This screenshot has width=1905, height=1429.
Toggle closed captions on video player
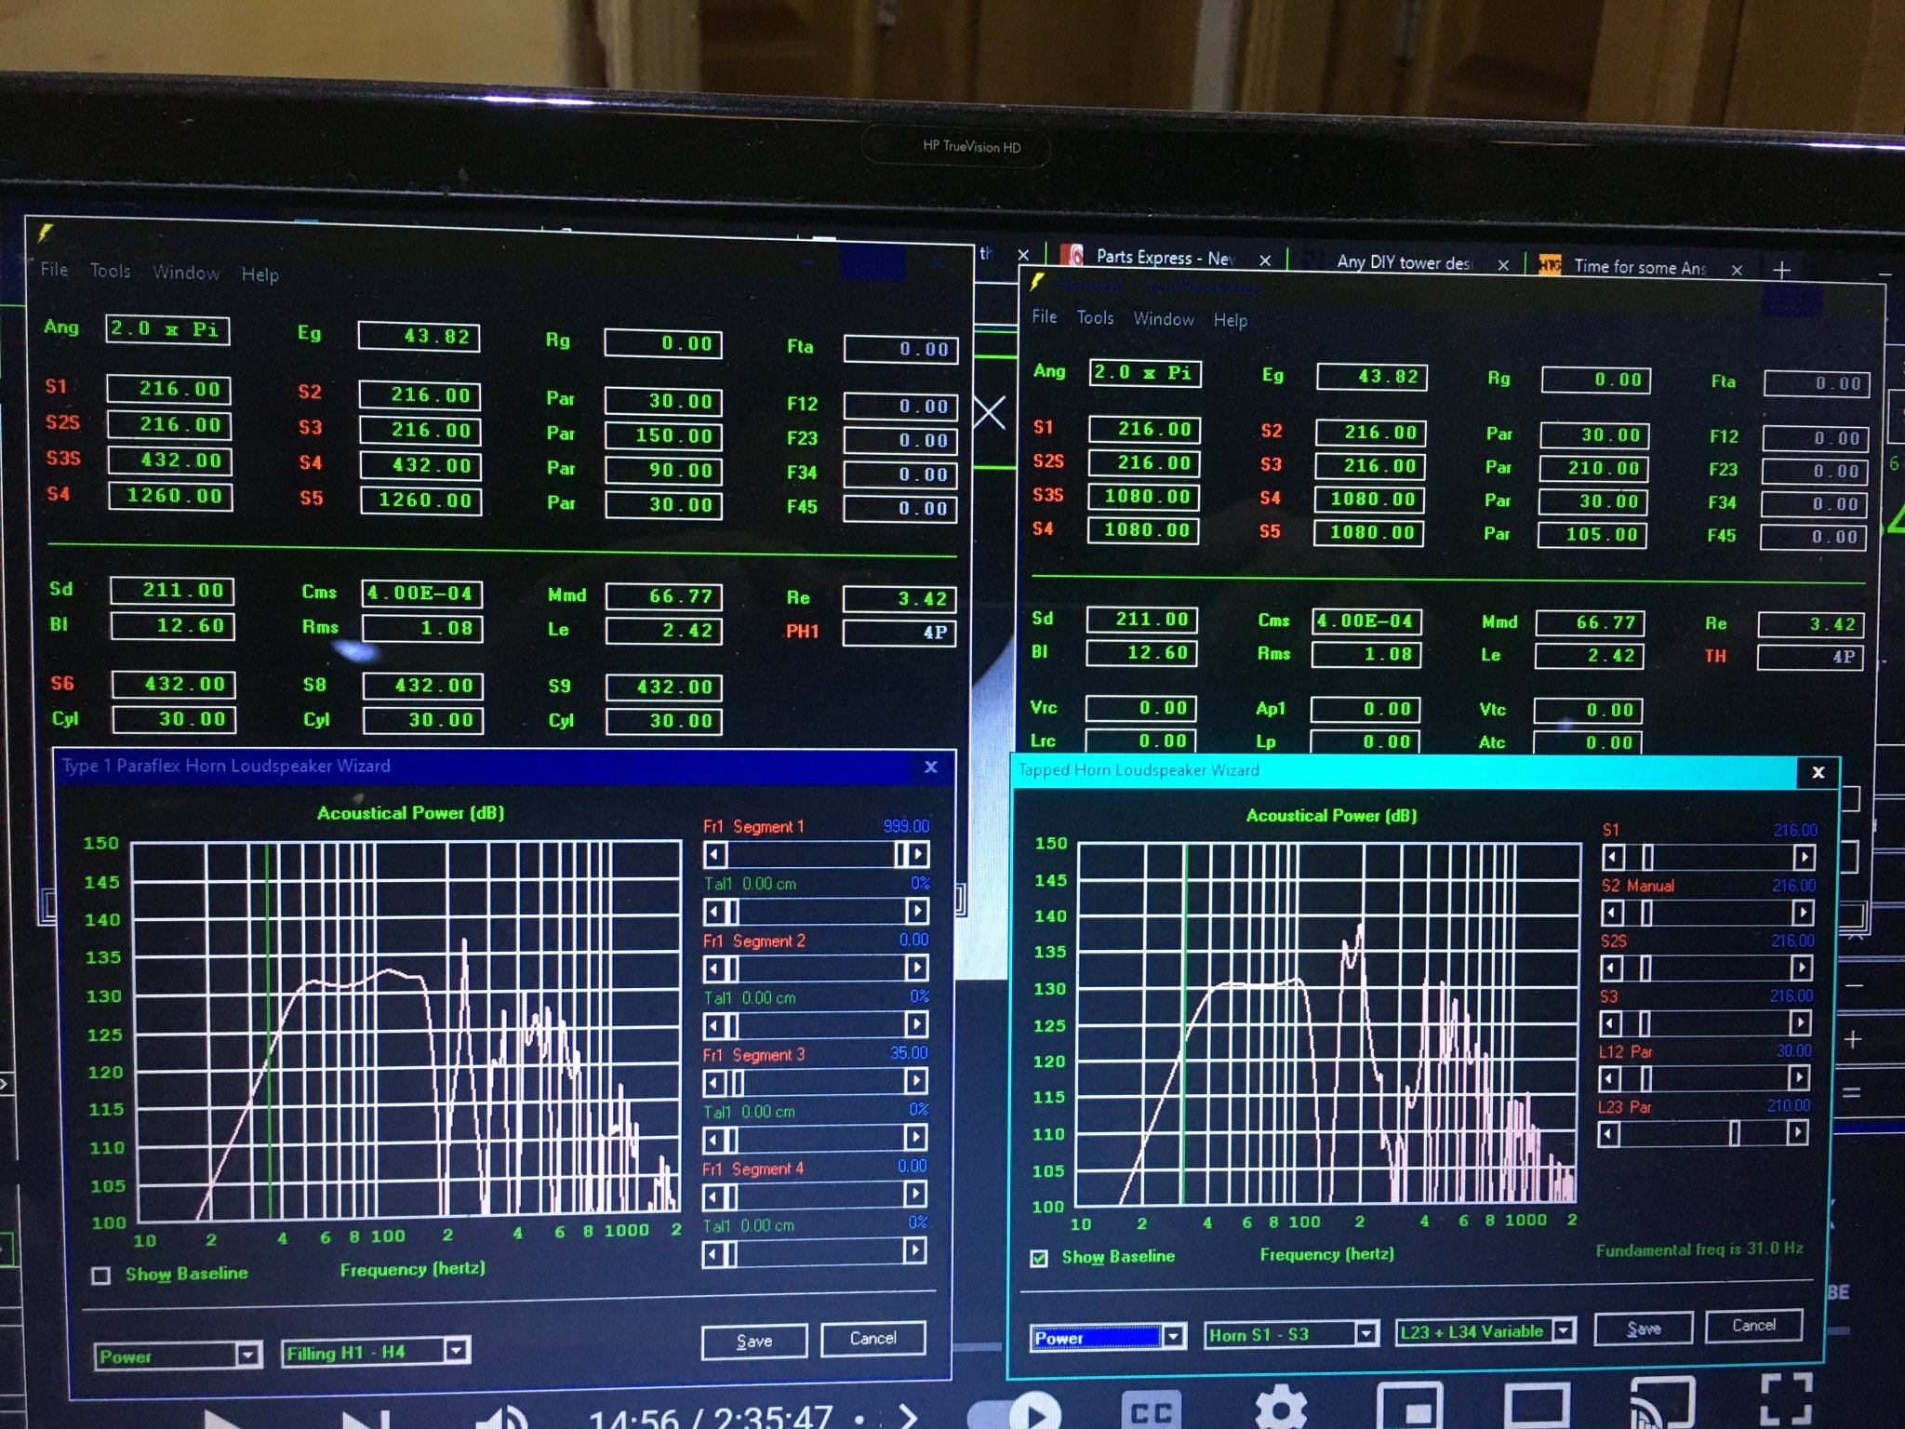point(1152,1409)
